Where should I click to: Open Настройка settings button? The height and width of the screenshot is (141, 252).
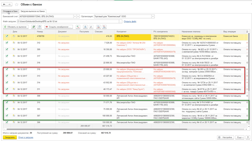(225, 137)
